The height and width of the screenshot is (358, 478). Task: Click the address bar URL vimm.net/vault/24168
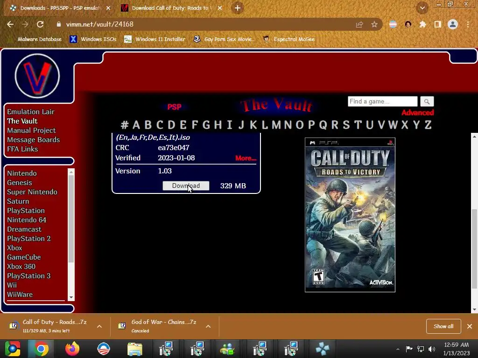[100, 24]
